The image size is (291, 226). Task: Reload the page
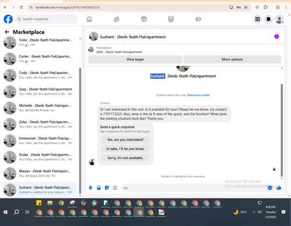(x=22, y=8)
